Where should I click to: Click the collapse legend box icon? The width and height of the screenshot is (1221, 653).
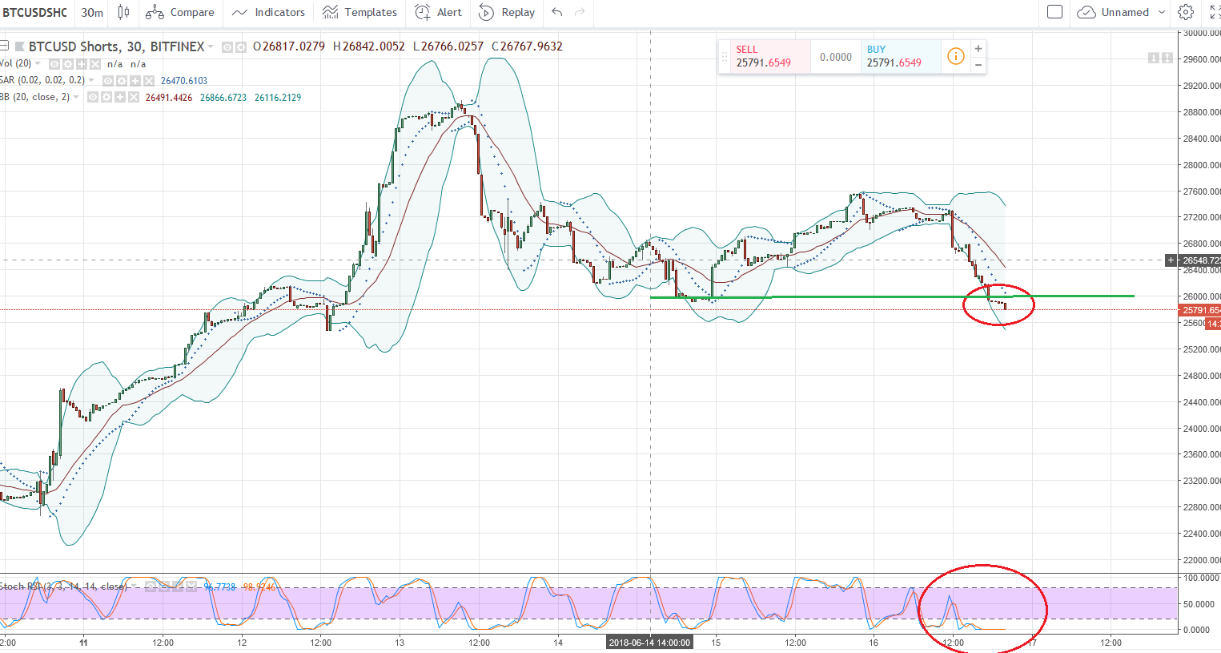pos(4,46)
